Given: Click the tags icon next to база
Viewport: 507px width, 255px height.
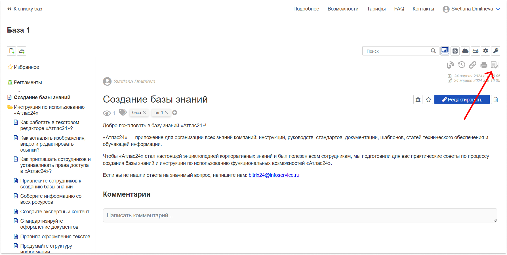Looking at the screenshot, I should [x=123, y=112].
